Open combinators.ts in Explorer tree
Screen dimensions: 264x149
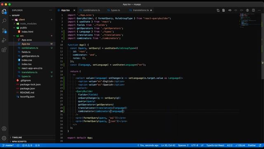point(32,48)
